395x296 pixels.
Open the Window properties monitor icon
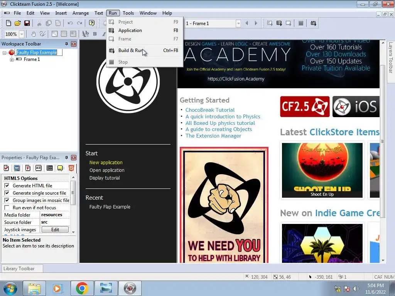click(x=17, y=168)
